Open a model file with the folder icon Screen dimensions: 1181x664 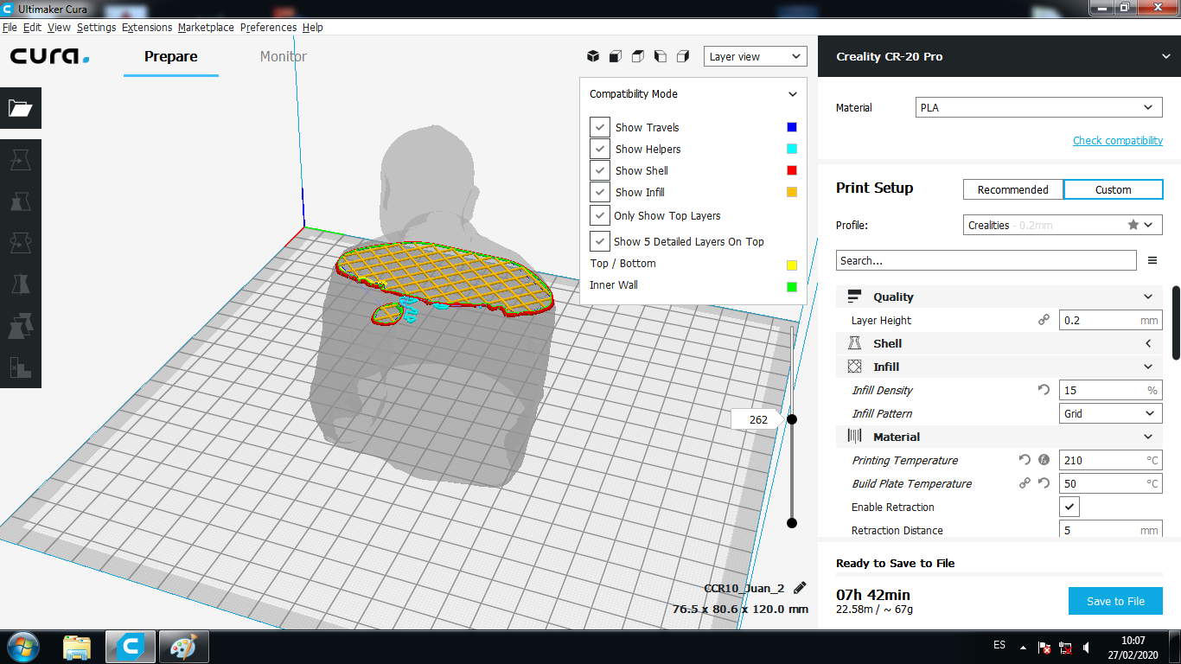[21, 108]
